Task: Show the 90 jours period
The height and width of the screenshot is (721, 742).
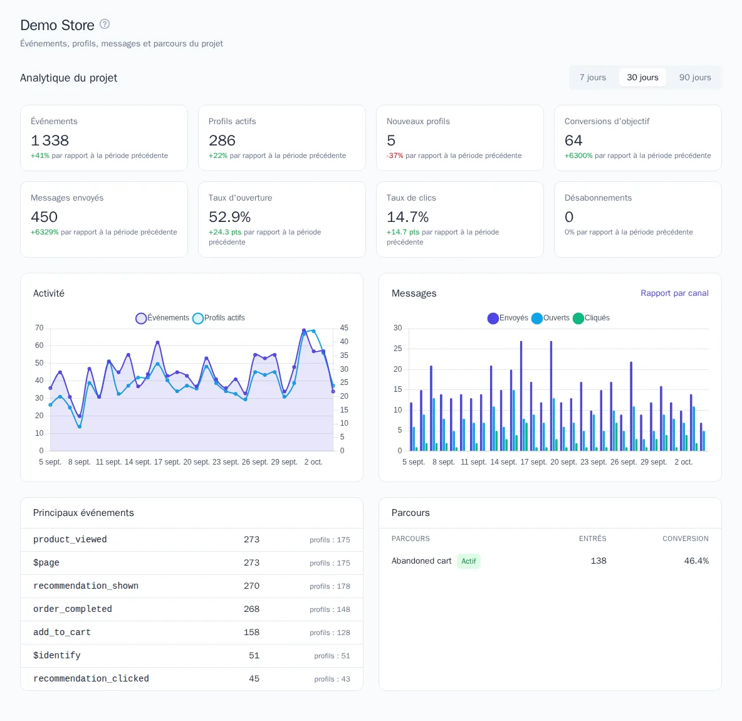Action: (x=694, y=77)
